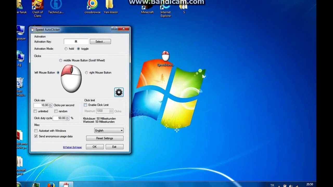Click the Reset Settings button
Image resolution: width=333 pixels, height=187 pixels.
click(x=105, y=138)
